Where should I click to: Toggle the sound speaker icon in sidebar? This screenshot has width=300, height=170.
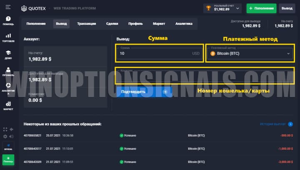12,136
